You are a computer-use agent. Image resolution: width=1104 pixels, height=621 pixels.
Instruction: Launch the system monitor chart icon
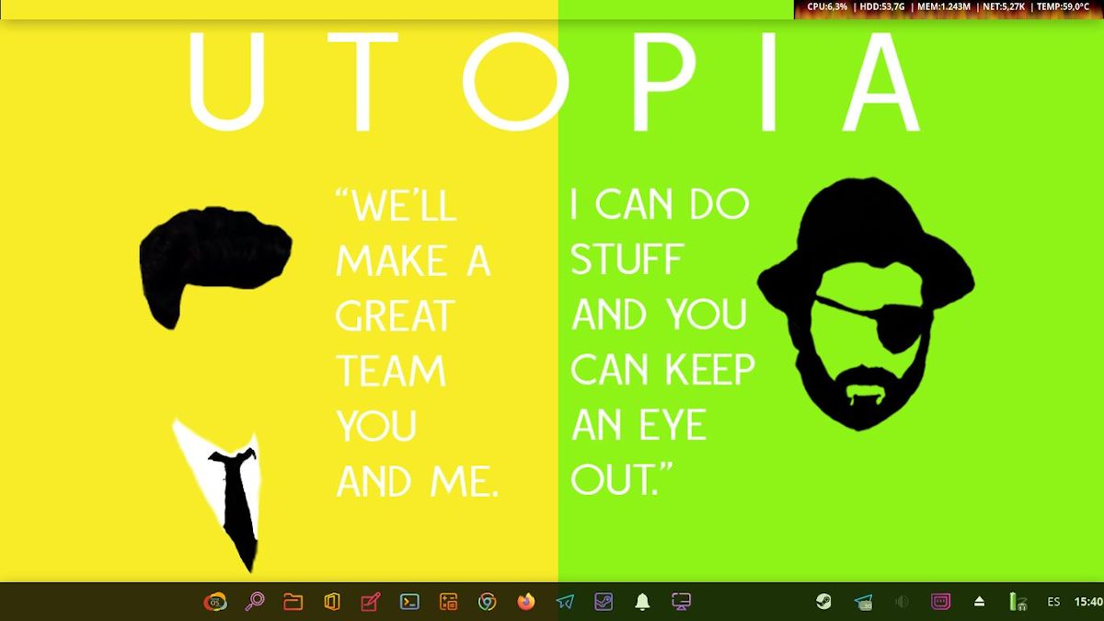604,602
